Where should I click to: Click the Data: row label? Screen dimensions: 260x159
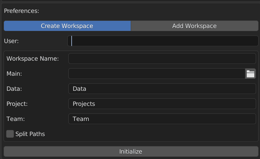(x=14, y=89)
